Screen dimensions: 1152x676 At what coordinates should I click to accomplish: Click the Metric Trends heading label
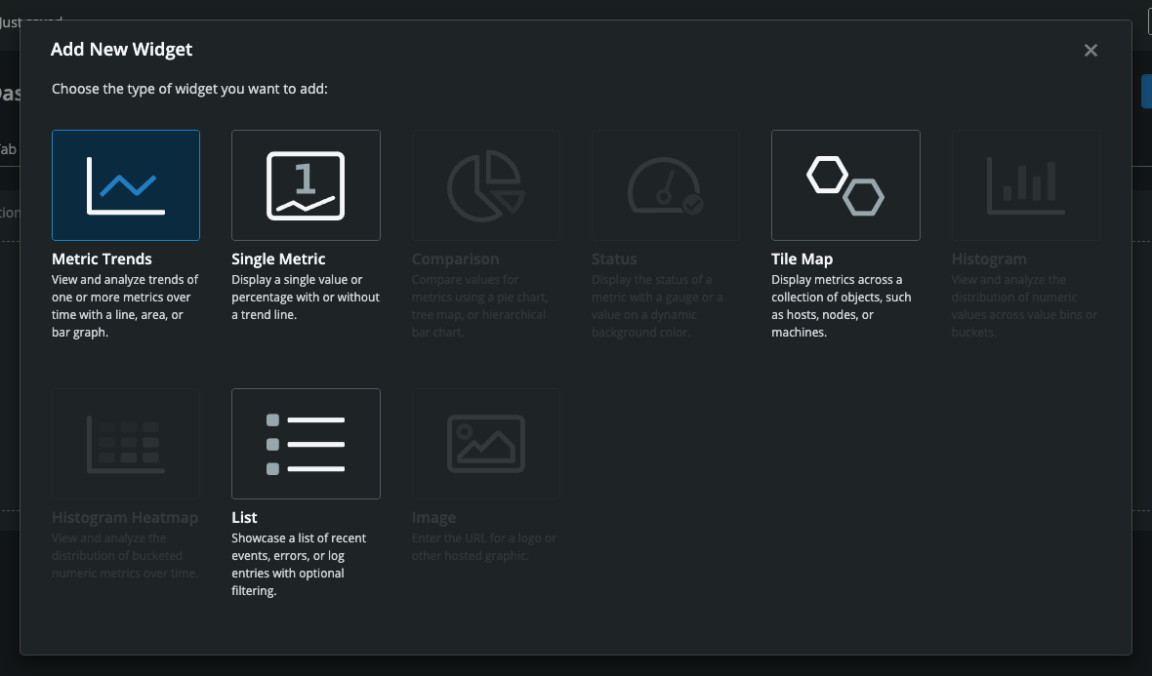(102, 258)
